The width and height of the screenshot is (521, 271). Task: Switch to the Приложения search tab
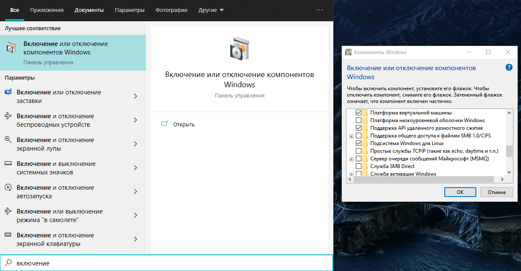tap(47, 10)
